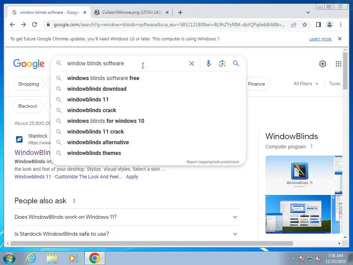
Task: Open more options beside Computer program
Action: [x=312, y=146]
